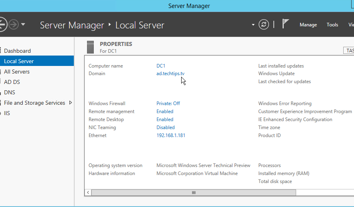The width and height of the screenshot is (354, 207).
Task: Click the Installed memory (RAM) label
Action: (x=284, y=173)
